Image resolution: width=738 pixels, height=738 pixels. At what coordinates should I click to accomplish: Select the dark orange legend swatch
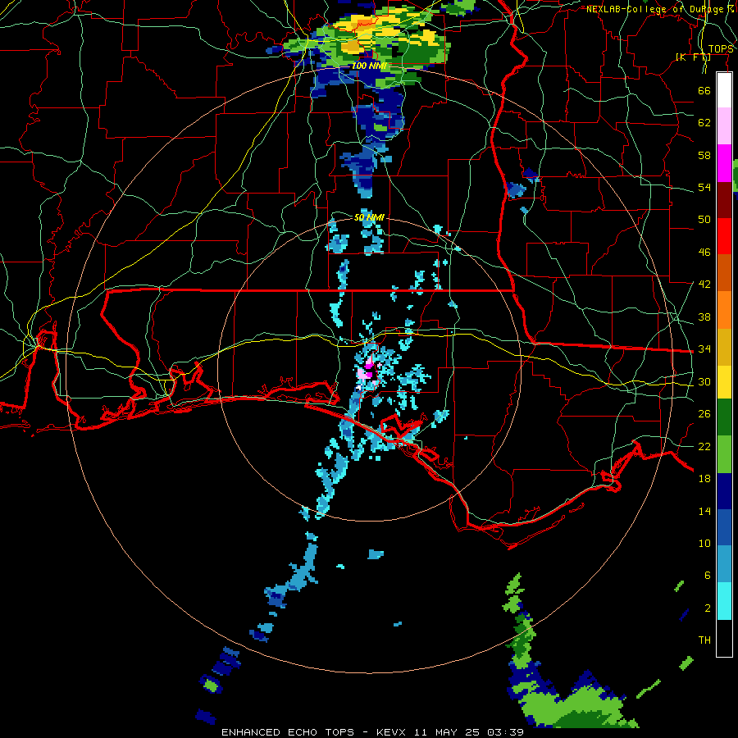point(724,273)
